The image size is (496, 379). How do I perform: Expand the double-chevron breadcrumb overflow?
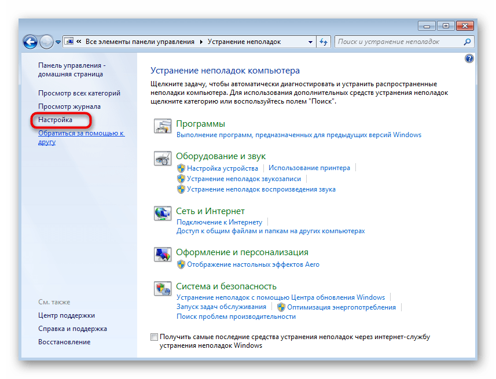(x=79, y=42)
